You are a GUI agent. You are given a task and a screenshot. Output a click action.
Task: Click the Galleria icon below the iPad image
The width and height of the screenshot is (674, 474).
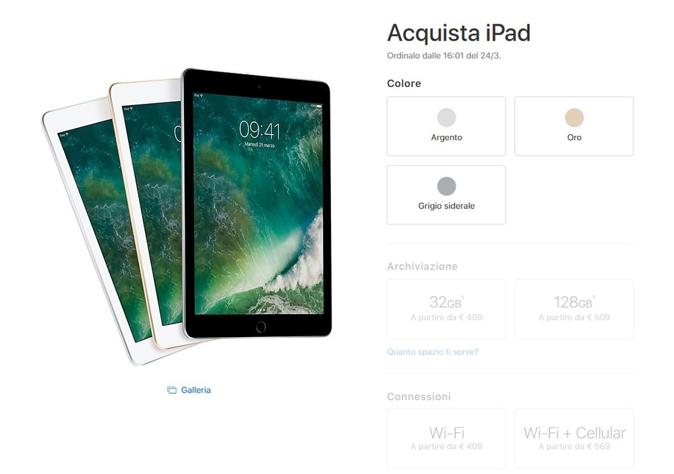coord(171,390)
